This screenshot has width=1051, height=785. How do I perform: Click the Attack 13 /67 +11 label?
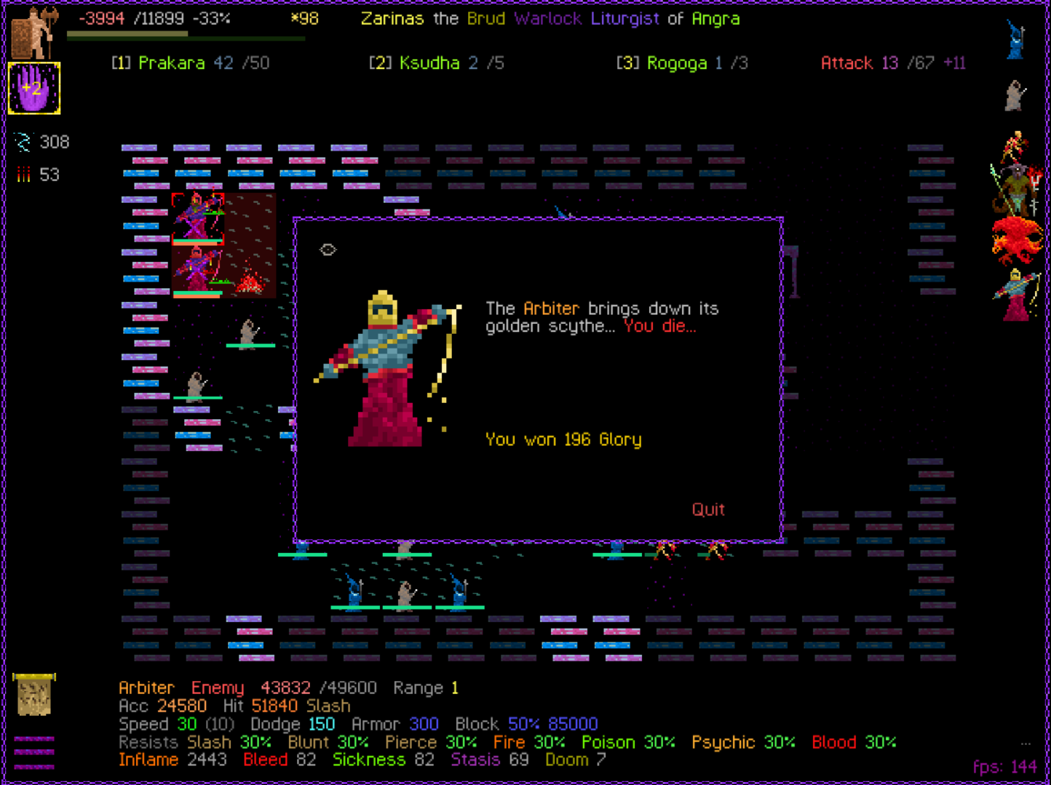tap(893, 63)
